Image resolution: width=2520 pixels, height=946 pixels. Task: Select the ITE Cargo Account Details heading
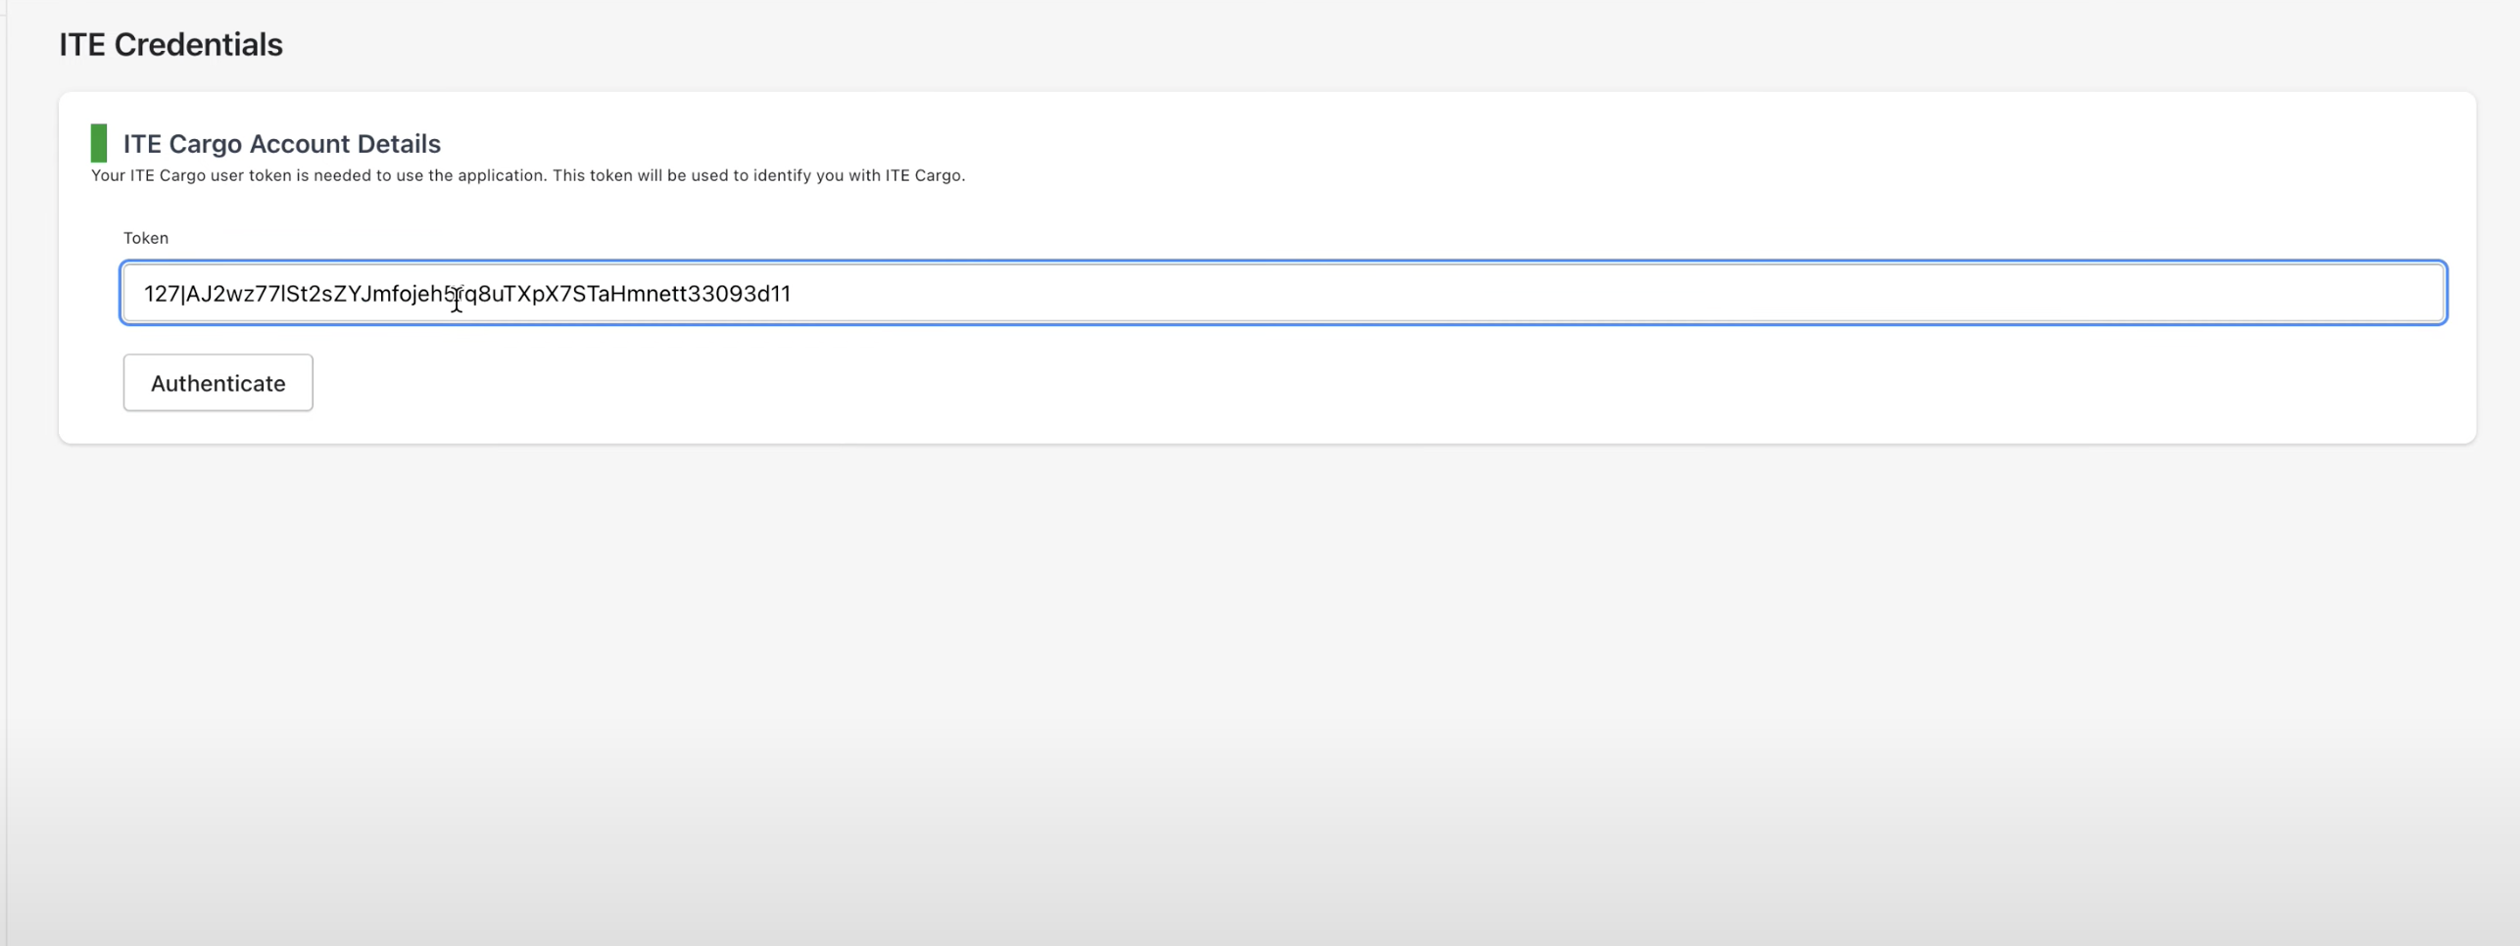(x=281, y=144)
